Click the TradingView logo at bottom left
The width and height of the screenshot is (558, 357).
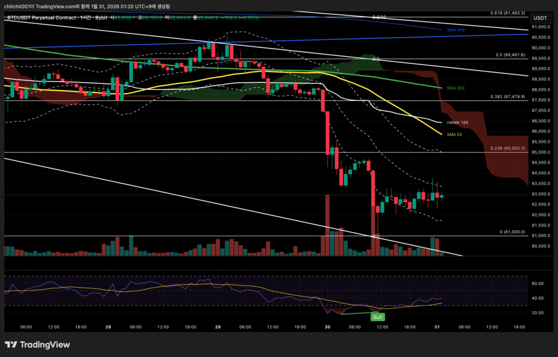pos(37,344)
